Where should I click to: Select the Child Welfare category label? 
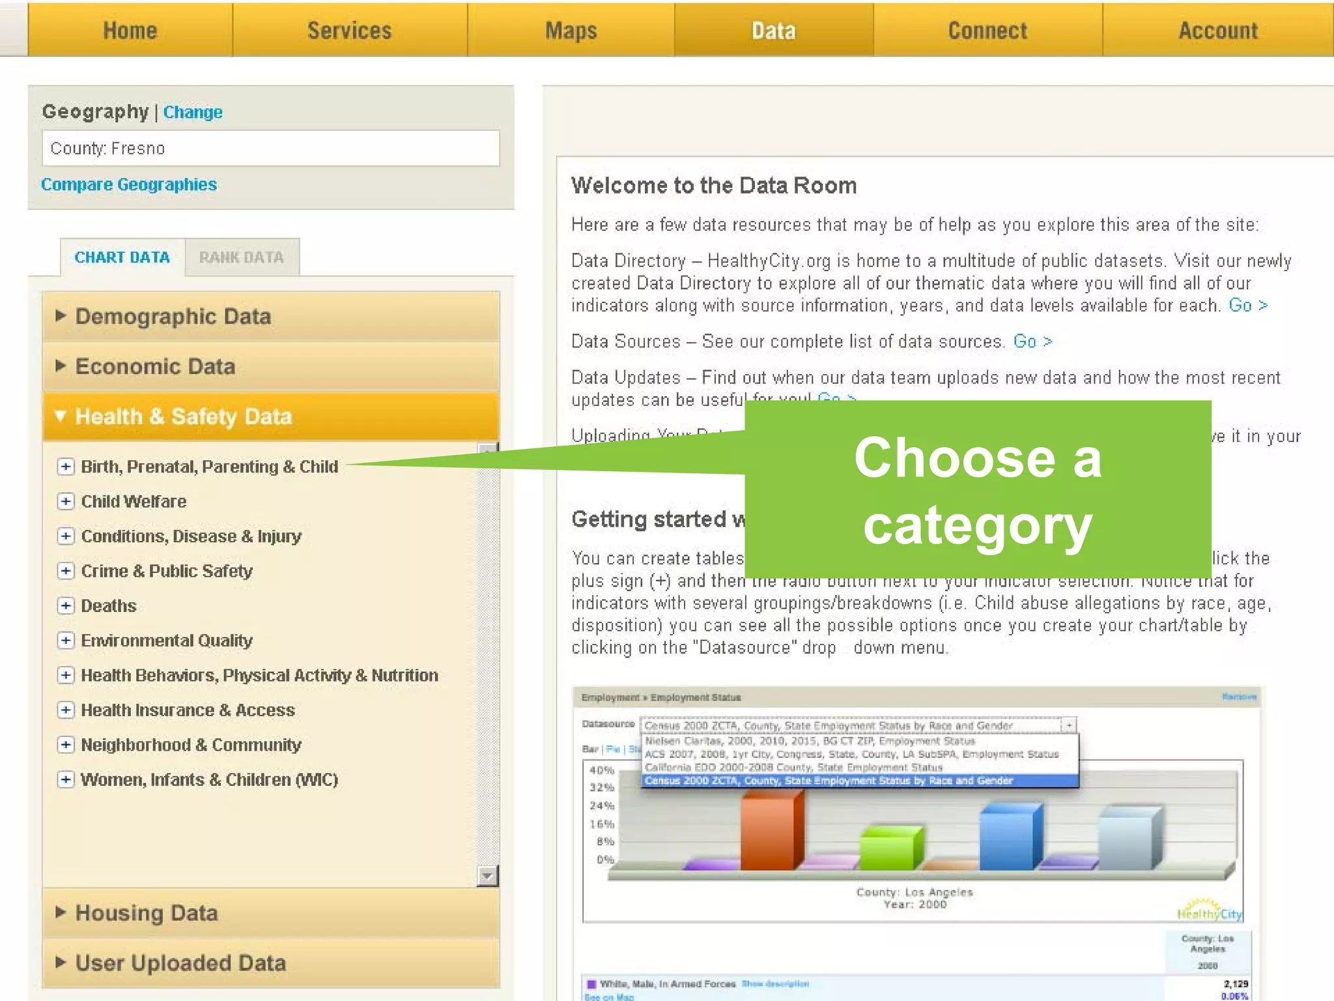pos(134,501)
